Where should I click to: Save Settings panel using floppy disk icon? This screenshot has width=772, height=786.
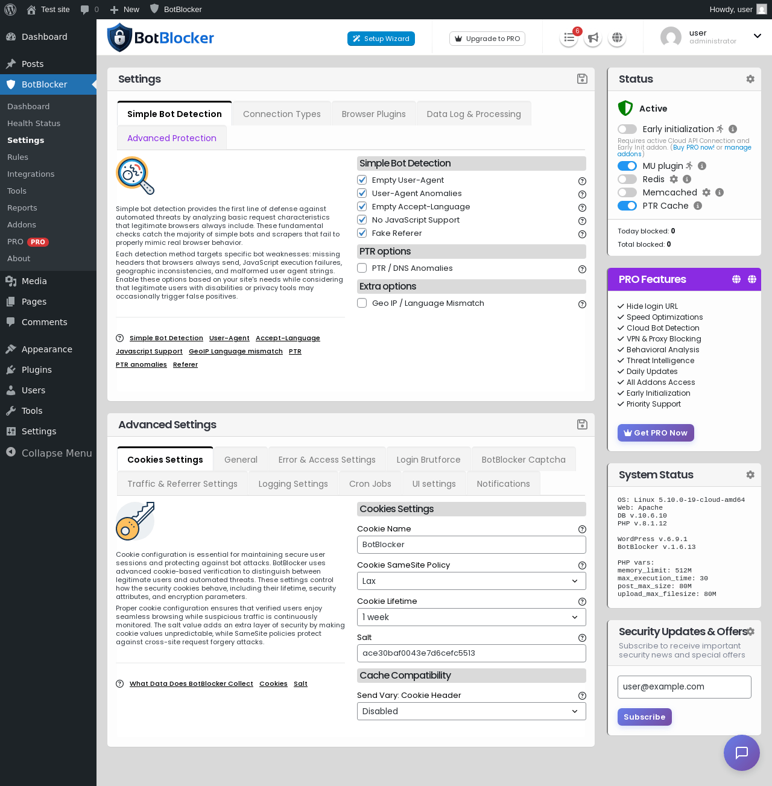point(582,79)
